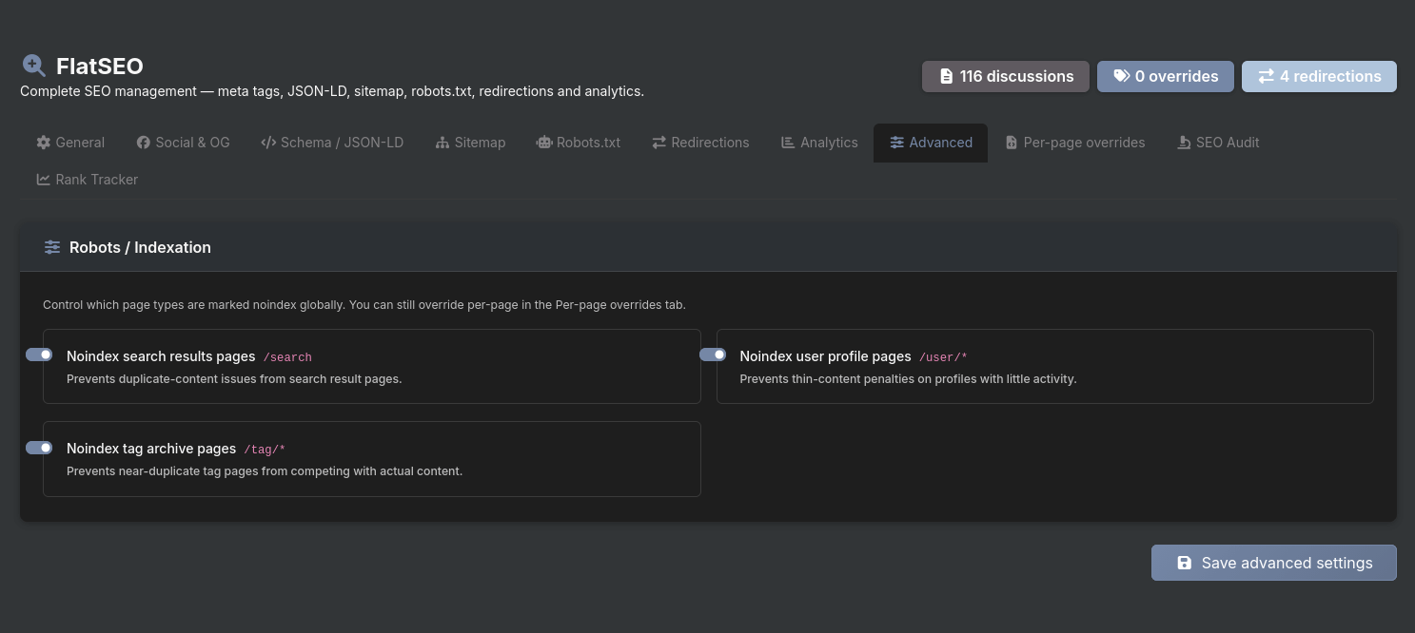
Task: Click the chart icon beside Rank Tracker
Action: click(44, 180)
